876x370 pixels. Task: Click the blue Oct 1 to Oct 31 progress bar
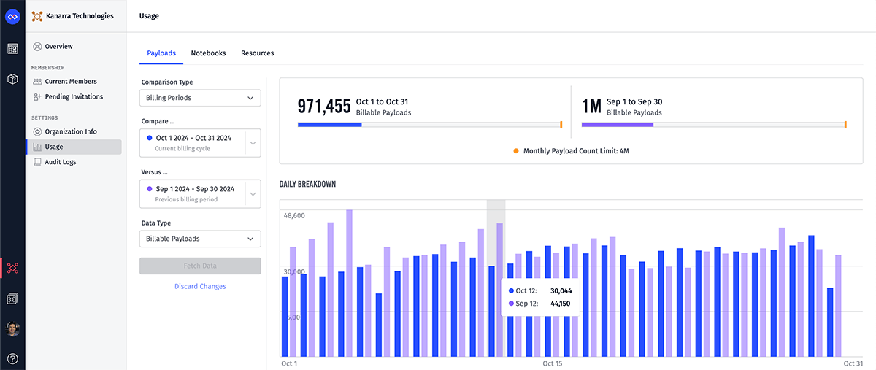tap(330, 125)
